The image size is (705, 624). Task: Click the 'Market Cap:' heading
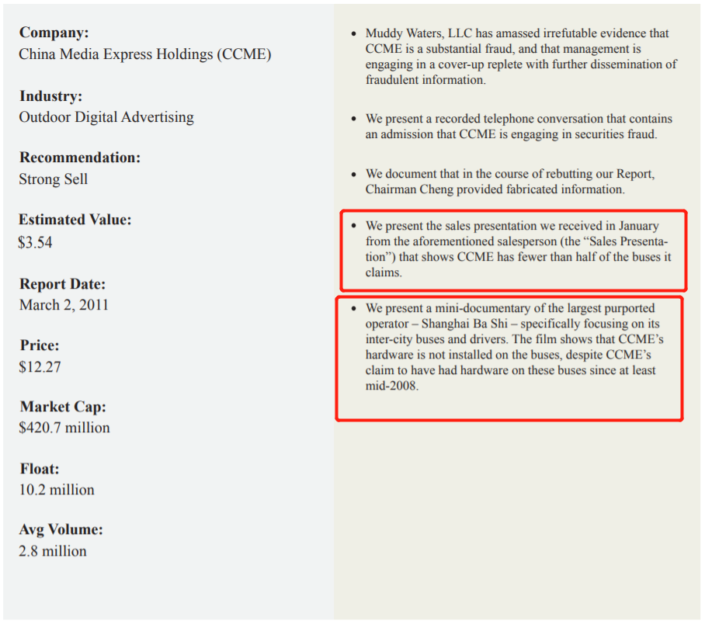click(63, 407)
